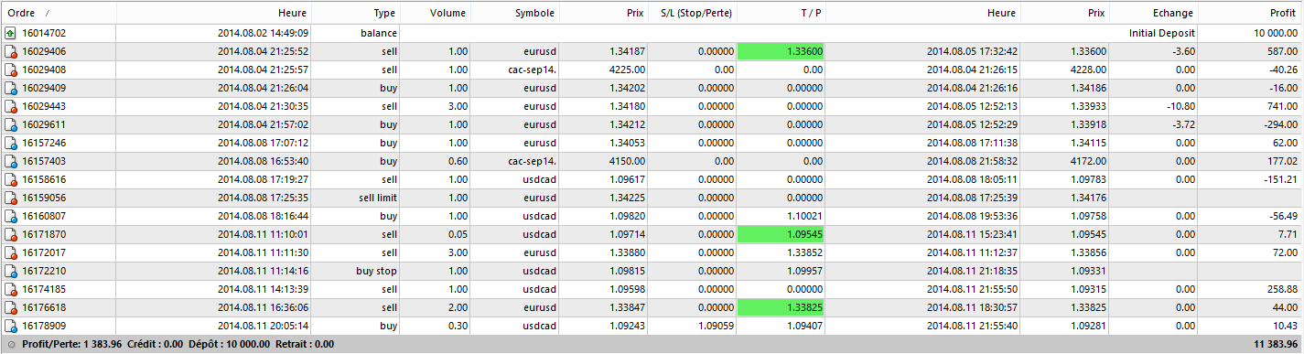Click the balance deposit icon for order 16014702
The width and height of the screenshot is (1304, 354).
click(10, 33)
